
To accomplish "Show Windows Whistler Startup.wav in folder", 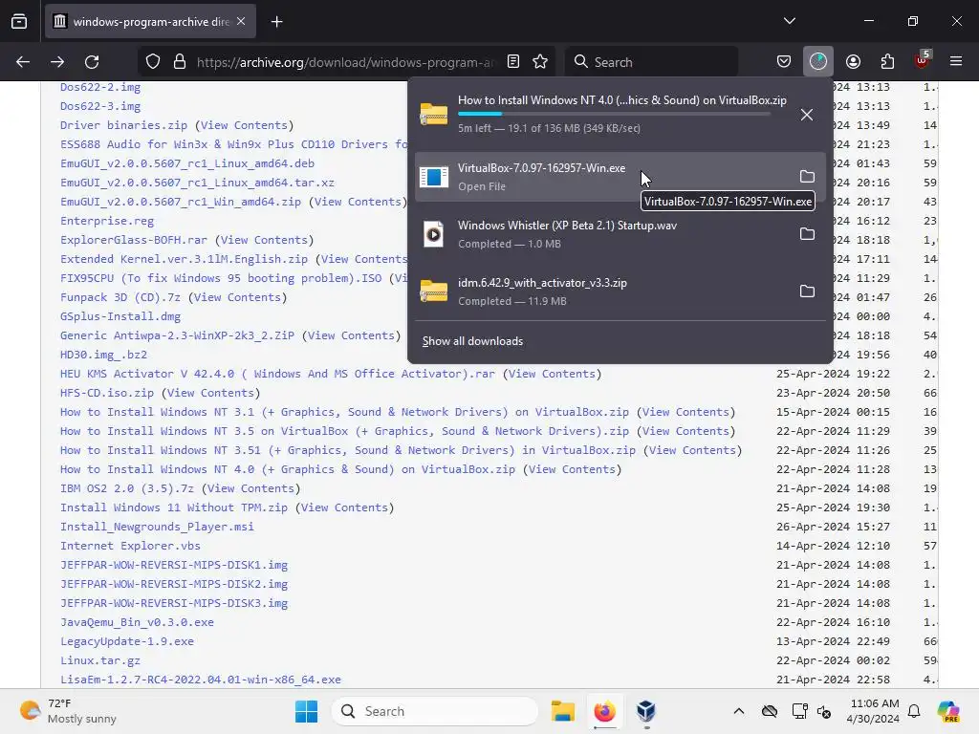I will click(807, 234).
